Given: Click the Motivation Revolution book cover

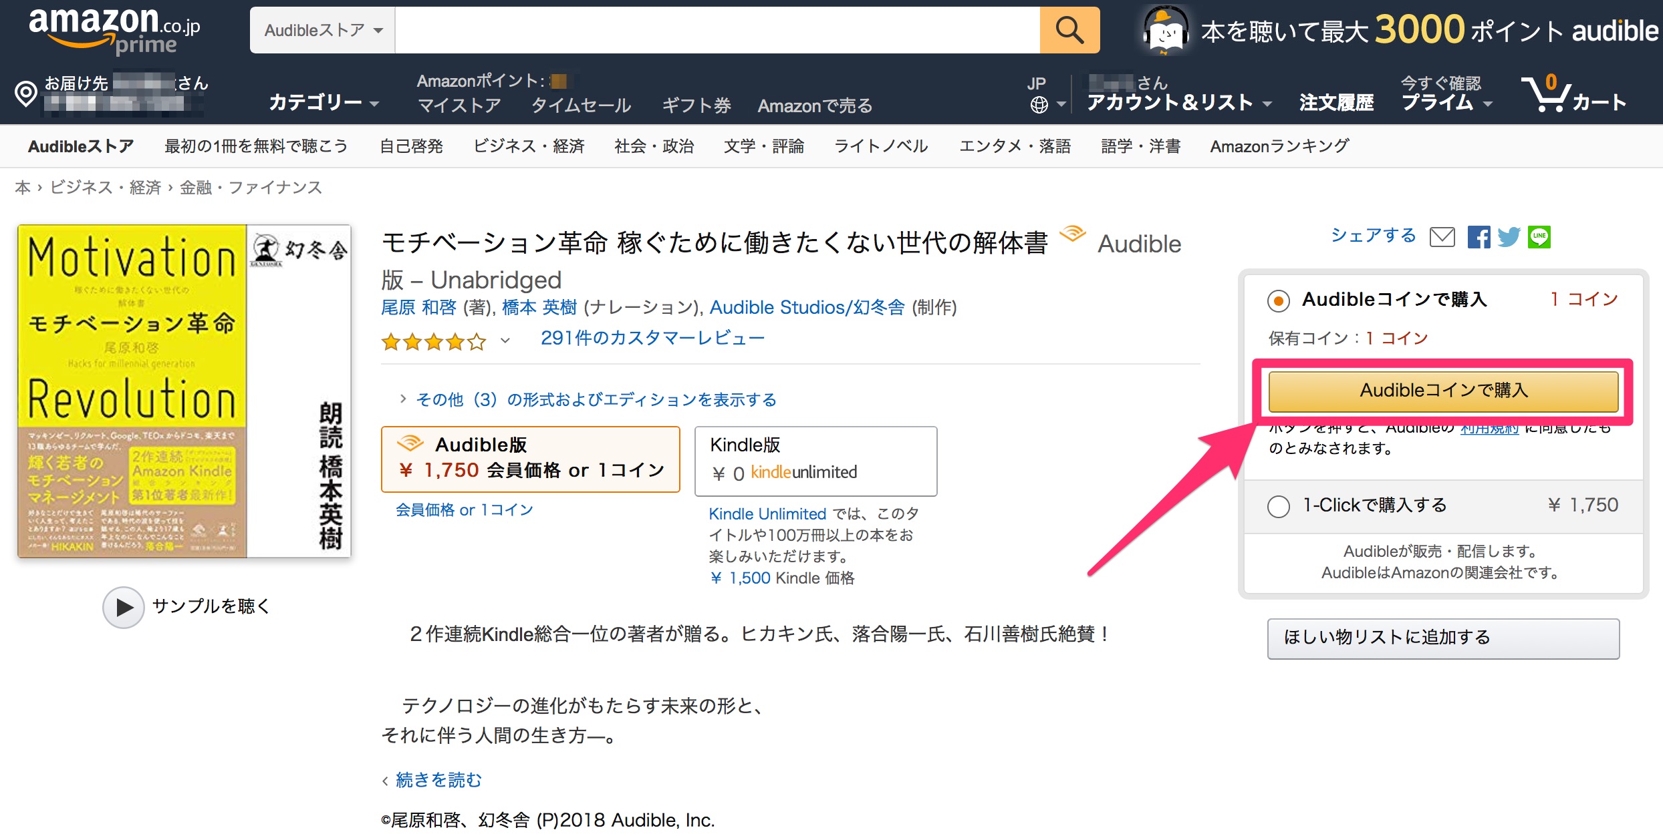Looking at the screenshot, I should (184, 391).
